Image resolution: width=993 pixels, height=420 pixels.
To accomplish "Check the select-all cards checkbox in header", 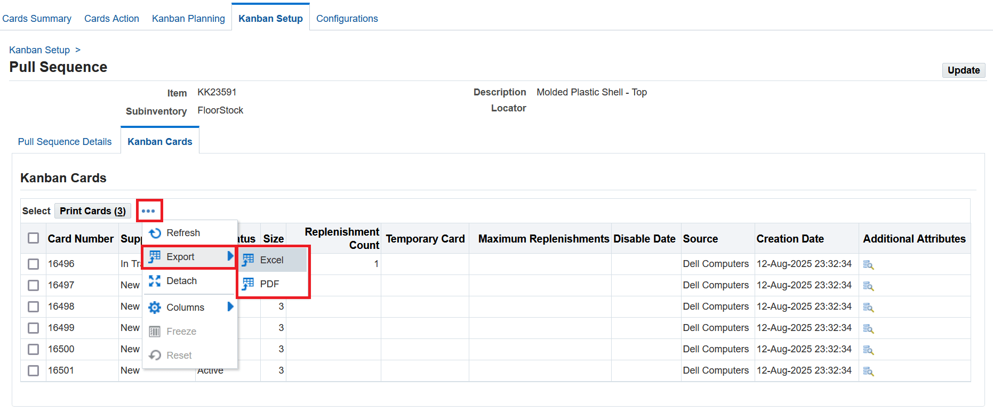I will [34, 238].
